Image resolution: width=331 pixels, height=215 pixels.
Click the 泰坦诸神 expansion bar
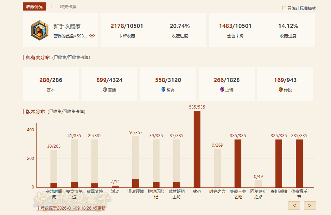pos(279,163)
